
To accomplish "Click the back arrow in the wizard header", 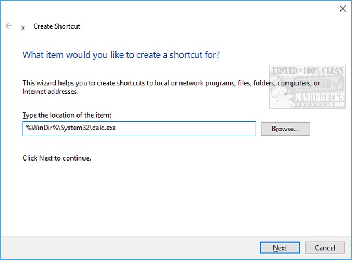I will point(9,26).
